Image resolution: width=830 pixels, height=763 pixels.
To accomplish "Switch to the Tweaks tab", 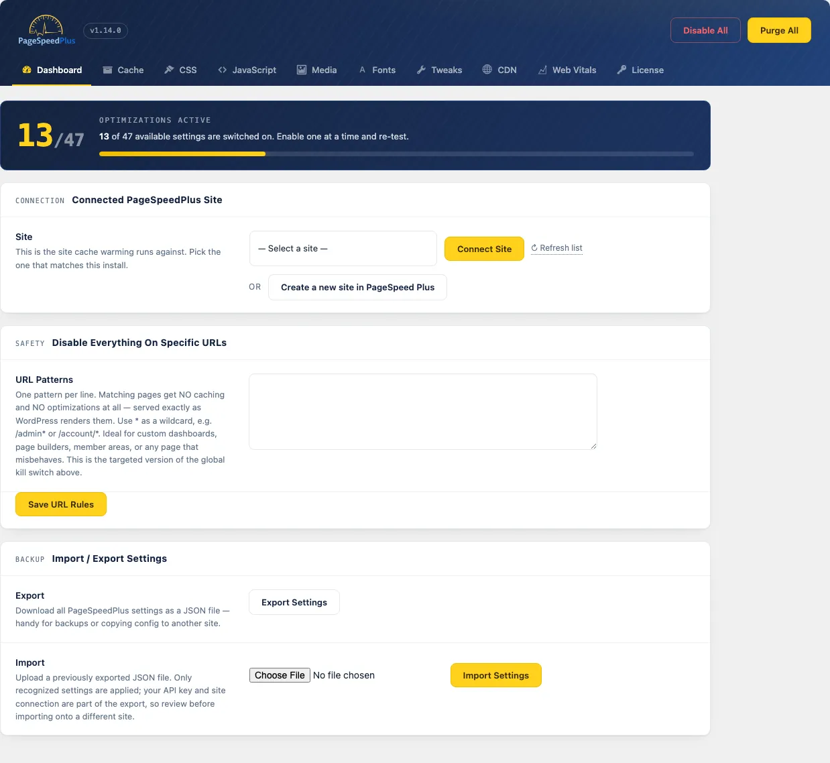I will point(440,70).
